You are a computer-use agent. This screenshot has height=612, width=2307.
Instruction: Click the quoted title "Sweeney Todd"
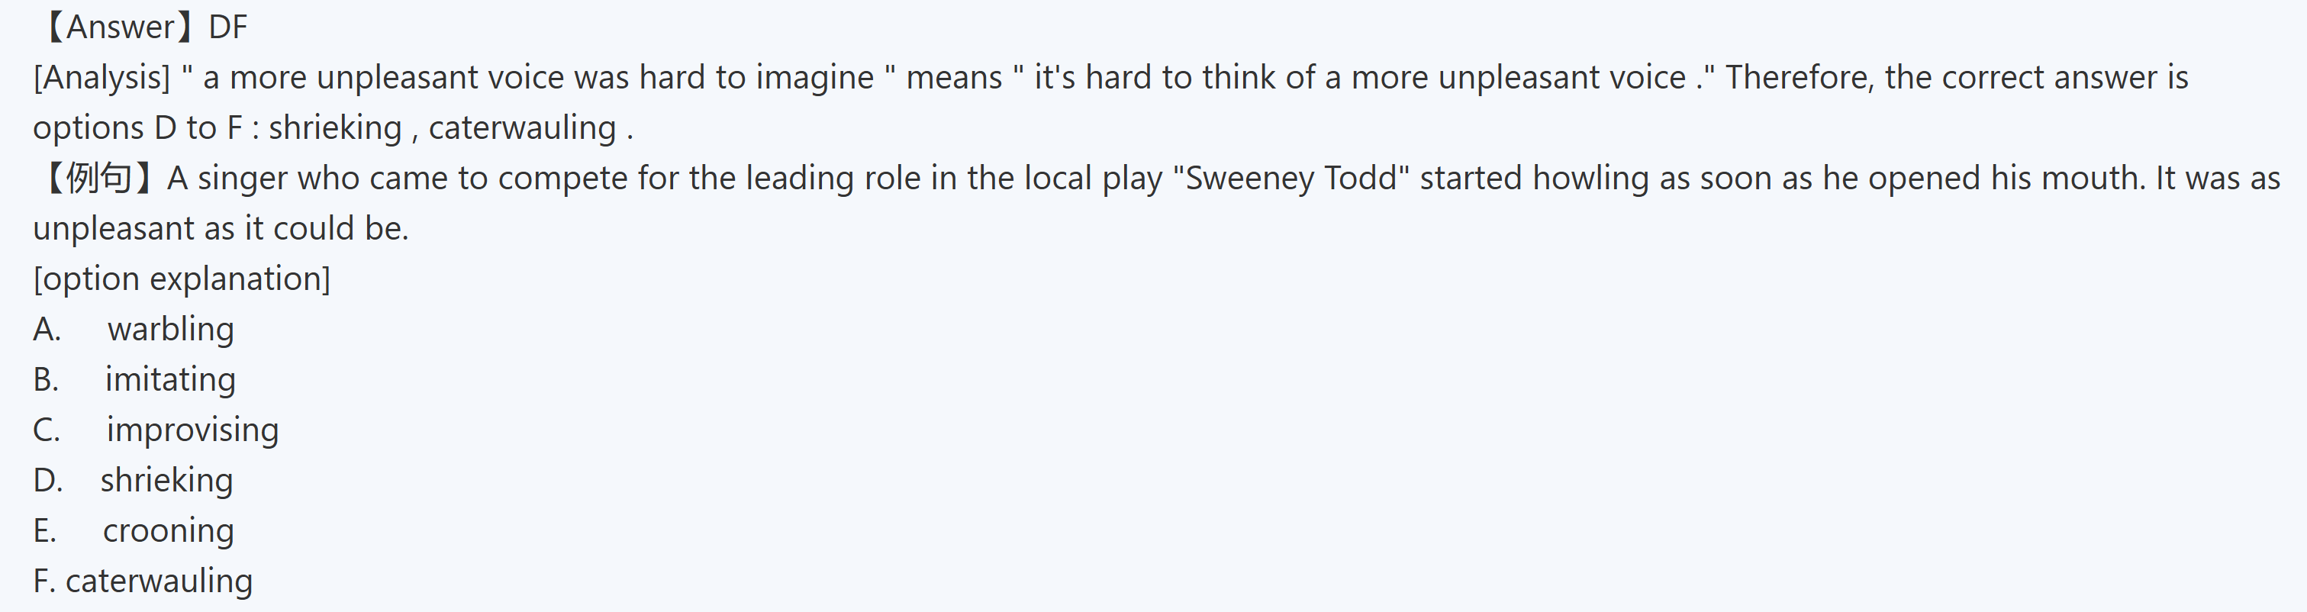[x=1290, y=179]
